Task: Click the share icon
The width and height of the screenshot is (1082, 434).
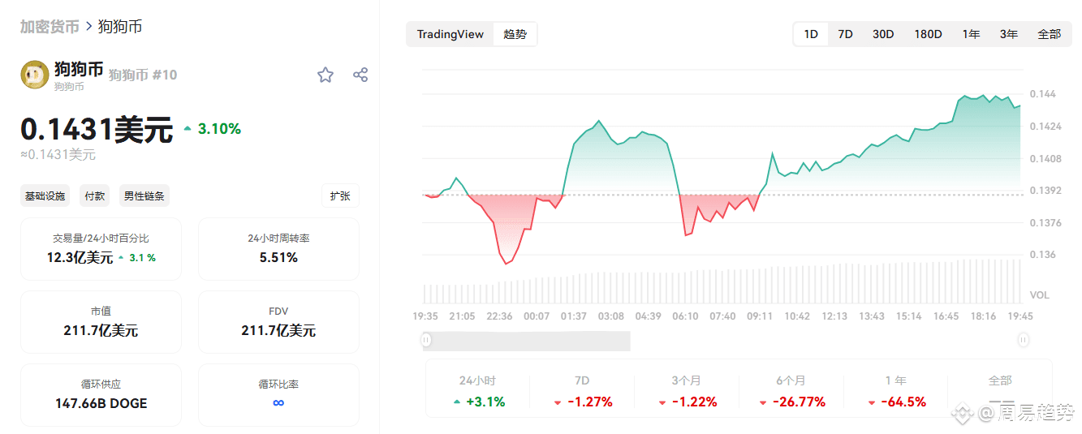Action: tap(360, 75)
